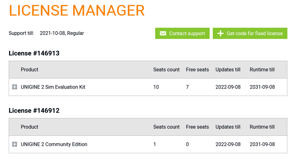Click the seats count 10 for Sim Evaluation Kit

(156, 87)
